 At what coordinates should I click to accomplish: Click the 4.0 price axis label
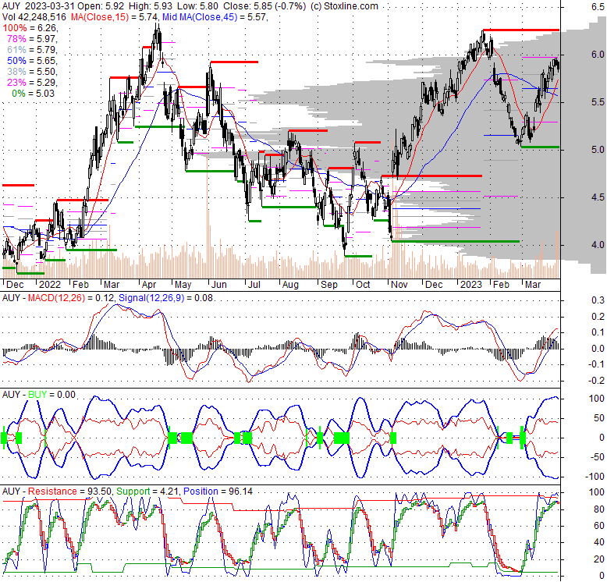598,245
